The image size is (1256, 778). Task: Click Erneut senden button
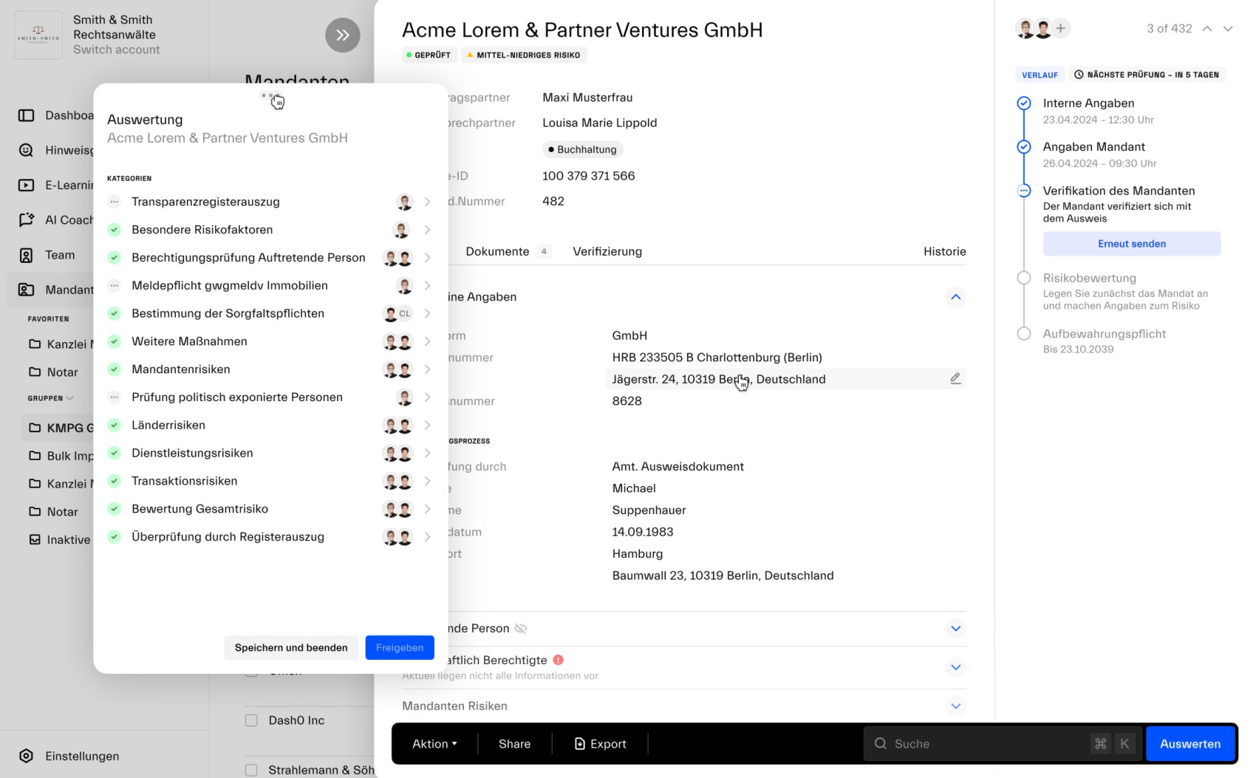tap(1132, 244)
